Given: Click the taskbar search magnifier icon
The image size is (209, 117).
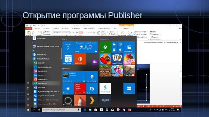Looking at the screenshot, I should [33, 110].
